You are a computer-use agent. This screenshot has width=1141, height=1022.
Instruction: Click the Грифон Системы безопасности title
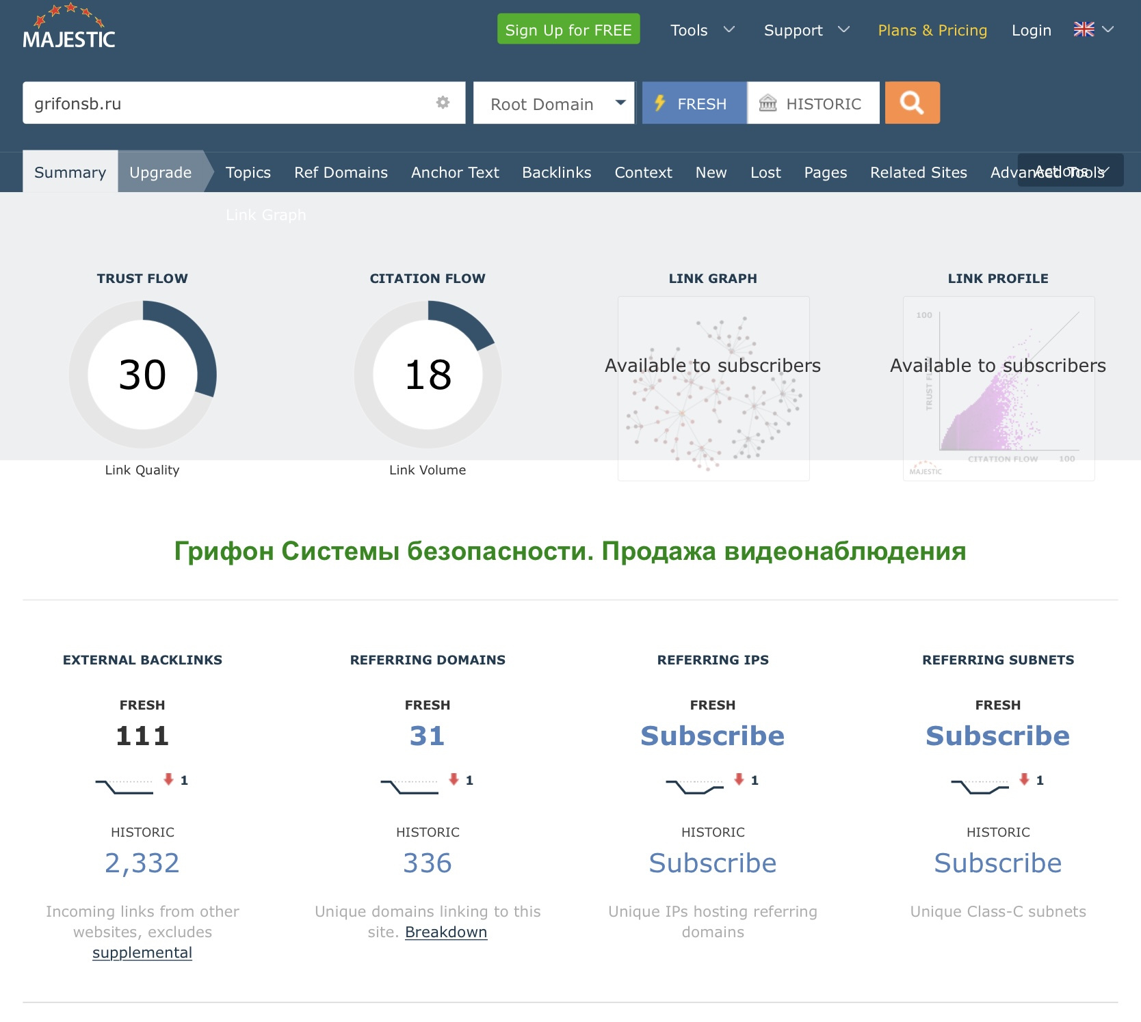click(570, 551)
